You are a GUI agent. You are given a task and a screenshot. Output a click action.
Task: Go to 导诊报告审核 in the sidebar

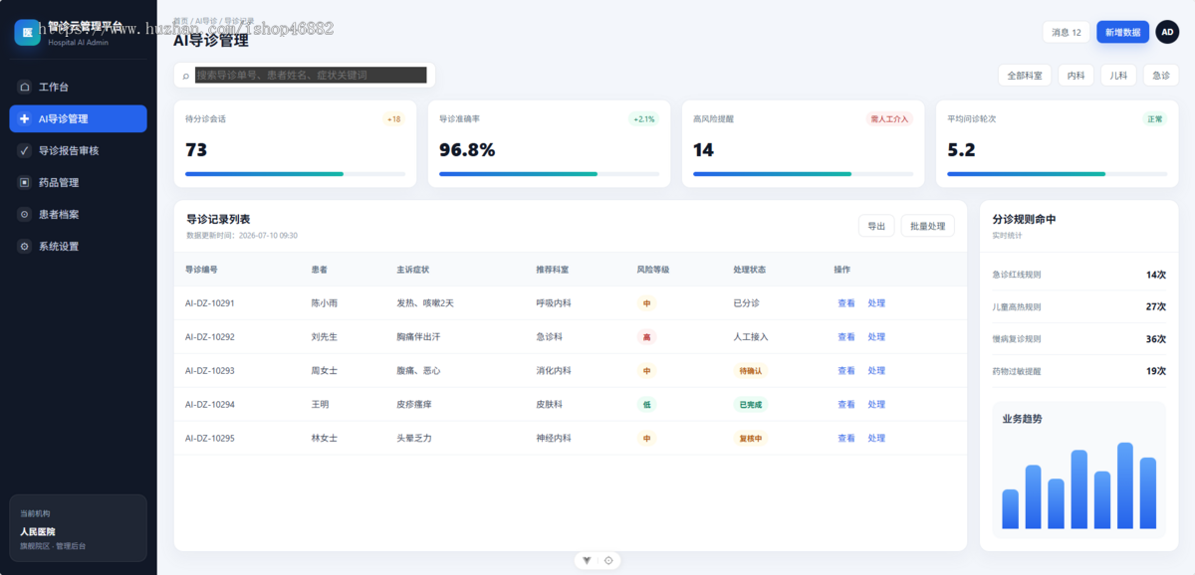tap(78, 150)
